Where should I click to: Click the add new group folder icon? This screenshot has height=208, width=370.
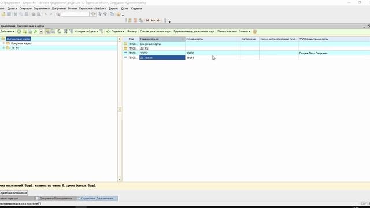24,31
